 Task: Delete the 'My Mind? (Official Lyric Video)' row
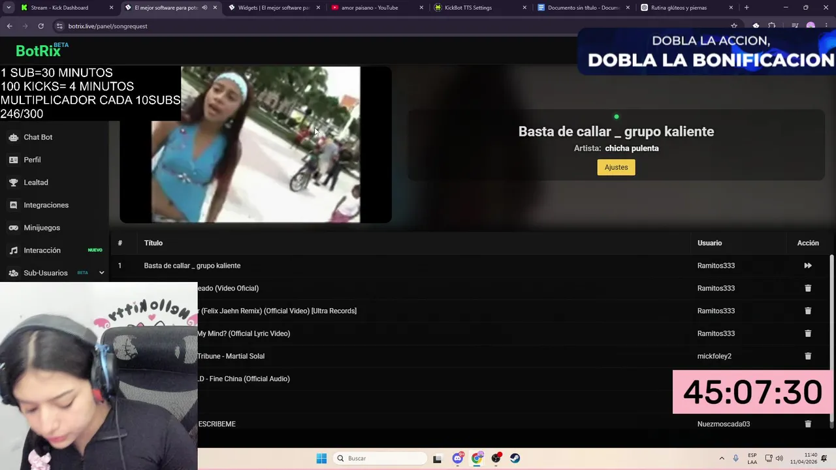[808, 334]
